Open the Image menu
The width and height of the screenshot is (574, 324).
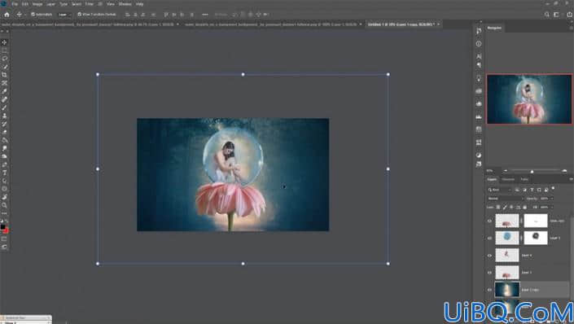(x=37, y=4)
